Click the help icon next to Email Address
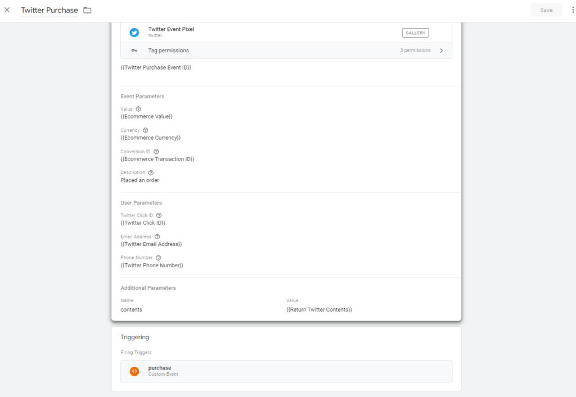576x397 pixels. click(157, 237)
